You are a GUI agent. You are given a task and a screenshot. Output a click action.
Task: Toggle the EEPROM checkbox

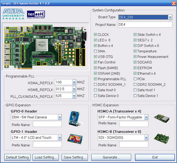click(x=135, y=68)
